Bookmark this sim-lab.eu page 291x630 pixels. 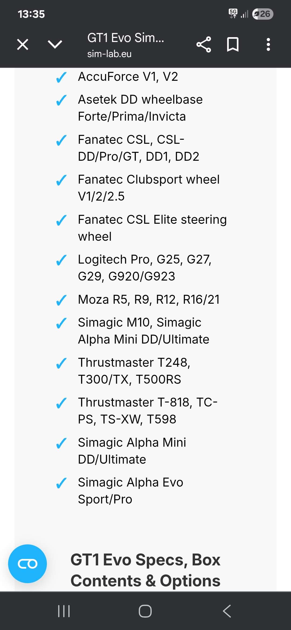point(233,44)
